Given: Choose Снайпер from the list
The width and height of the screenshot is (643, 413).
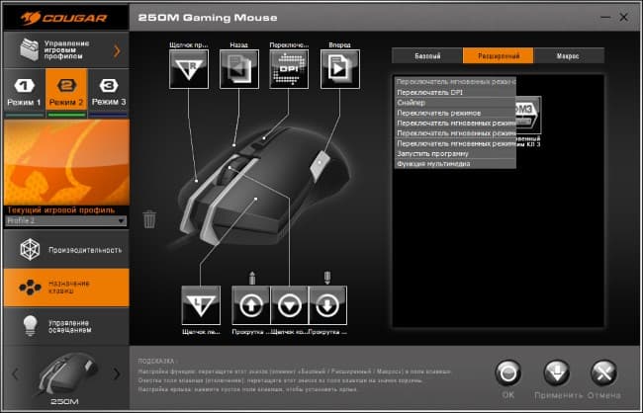Looking at the screenshot, I should point(455,103).
